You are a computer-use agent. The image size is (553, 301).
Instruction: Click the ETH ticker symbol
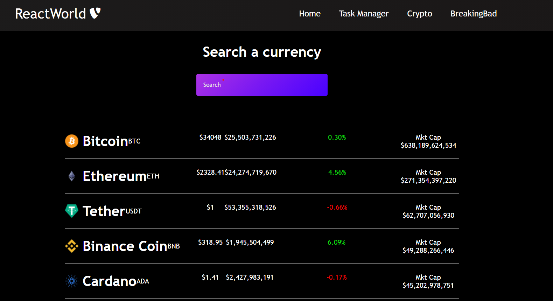153,176
